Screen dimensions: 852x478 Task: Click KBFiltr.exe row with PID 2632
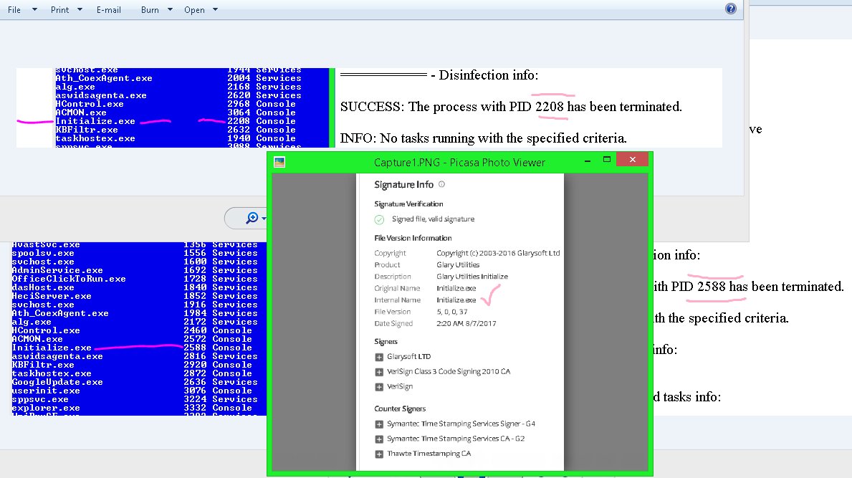(176, 130)
